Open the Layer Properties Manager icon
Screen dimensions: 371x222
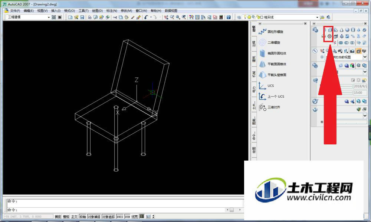click(x=239, y=17)
